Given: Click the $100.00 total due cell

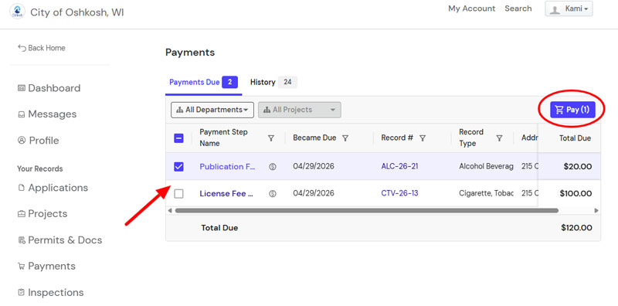Looking at the screenshot, I should [x=576, y=194].
